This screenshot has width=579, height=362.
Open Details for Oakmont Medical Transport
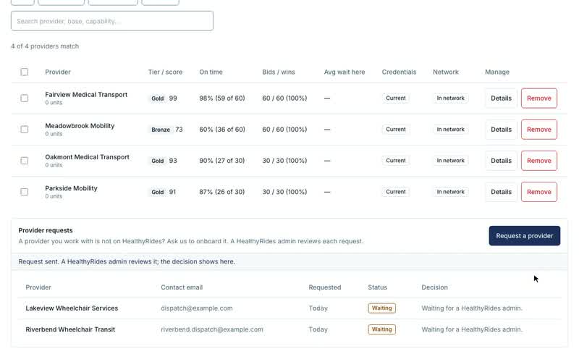(501, 161)
